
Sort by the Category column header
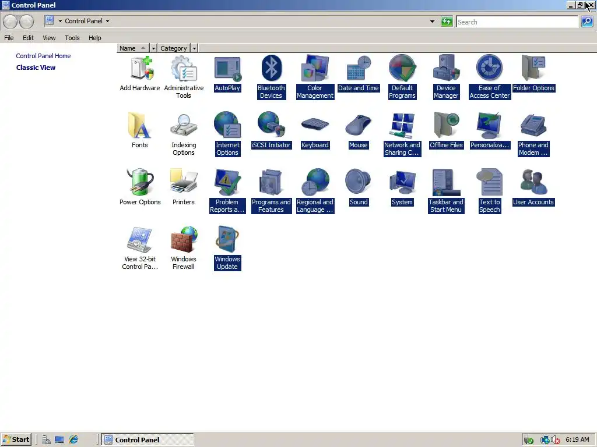click(x=174, y=48)
